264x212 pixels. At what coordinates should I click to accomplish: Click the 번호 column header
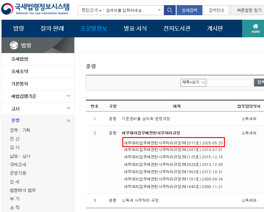94,106
